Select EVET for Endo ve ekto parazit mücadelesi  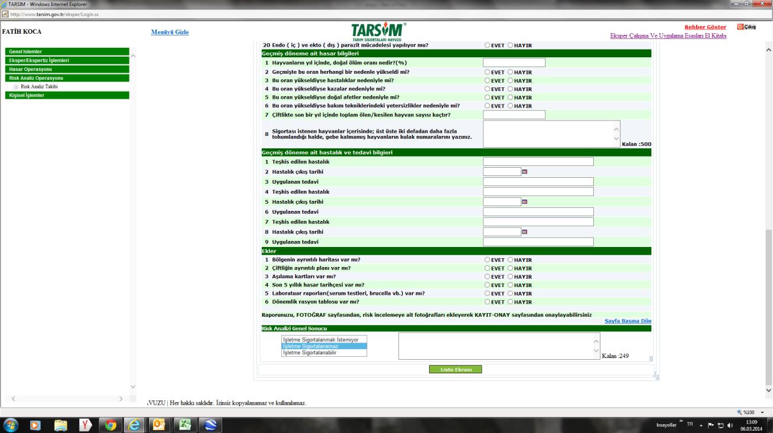pyautogui.click(x=488, y=45)
